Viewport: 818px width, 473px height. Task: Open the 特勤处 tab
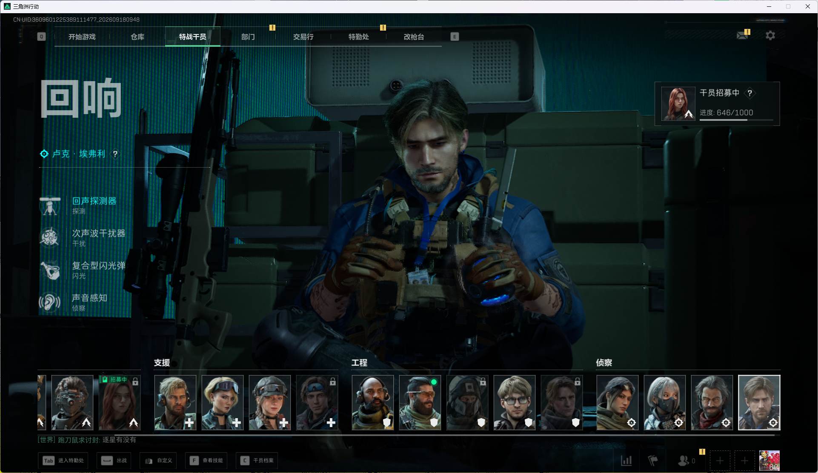359,37
